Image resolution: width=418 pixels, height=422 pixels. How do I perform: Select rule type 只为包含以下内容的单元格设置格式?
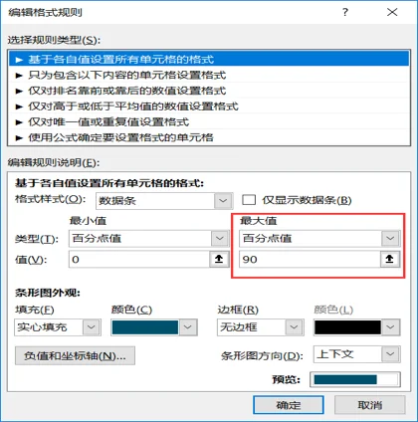tap(209, 75)
